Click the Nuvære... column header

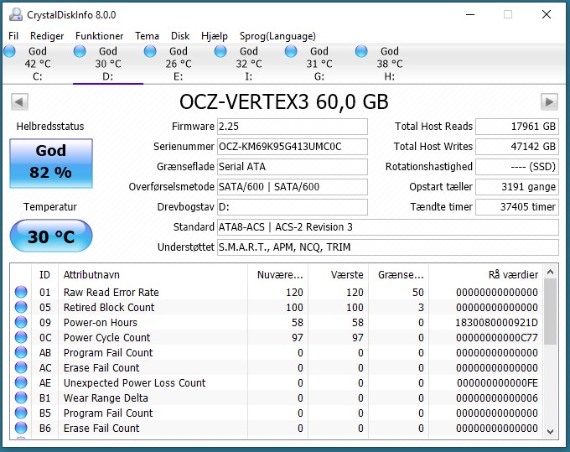click(278, 274)
